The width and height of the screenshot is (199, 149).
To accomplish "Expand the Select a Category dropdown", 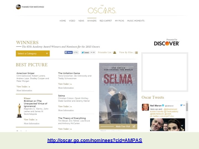I will click(x=33, y=54).
